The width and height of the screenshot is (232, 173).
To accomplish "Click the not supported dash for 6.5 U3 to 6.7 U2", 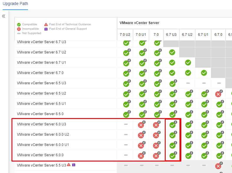I will click(x=188, y=83).
